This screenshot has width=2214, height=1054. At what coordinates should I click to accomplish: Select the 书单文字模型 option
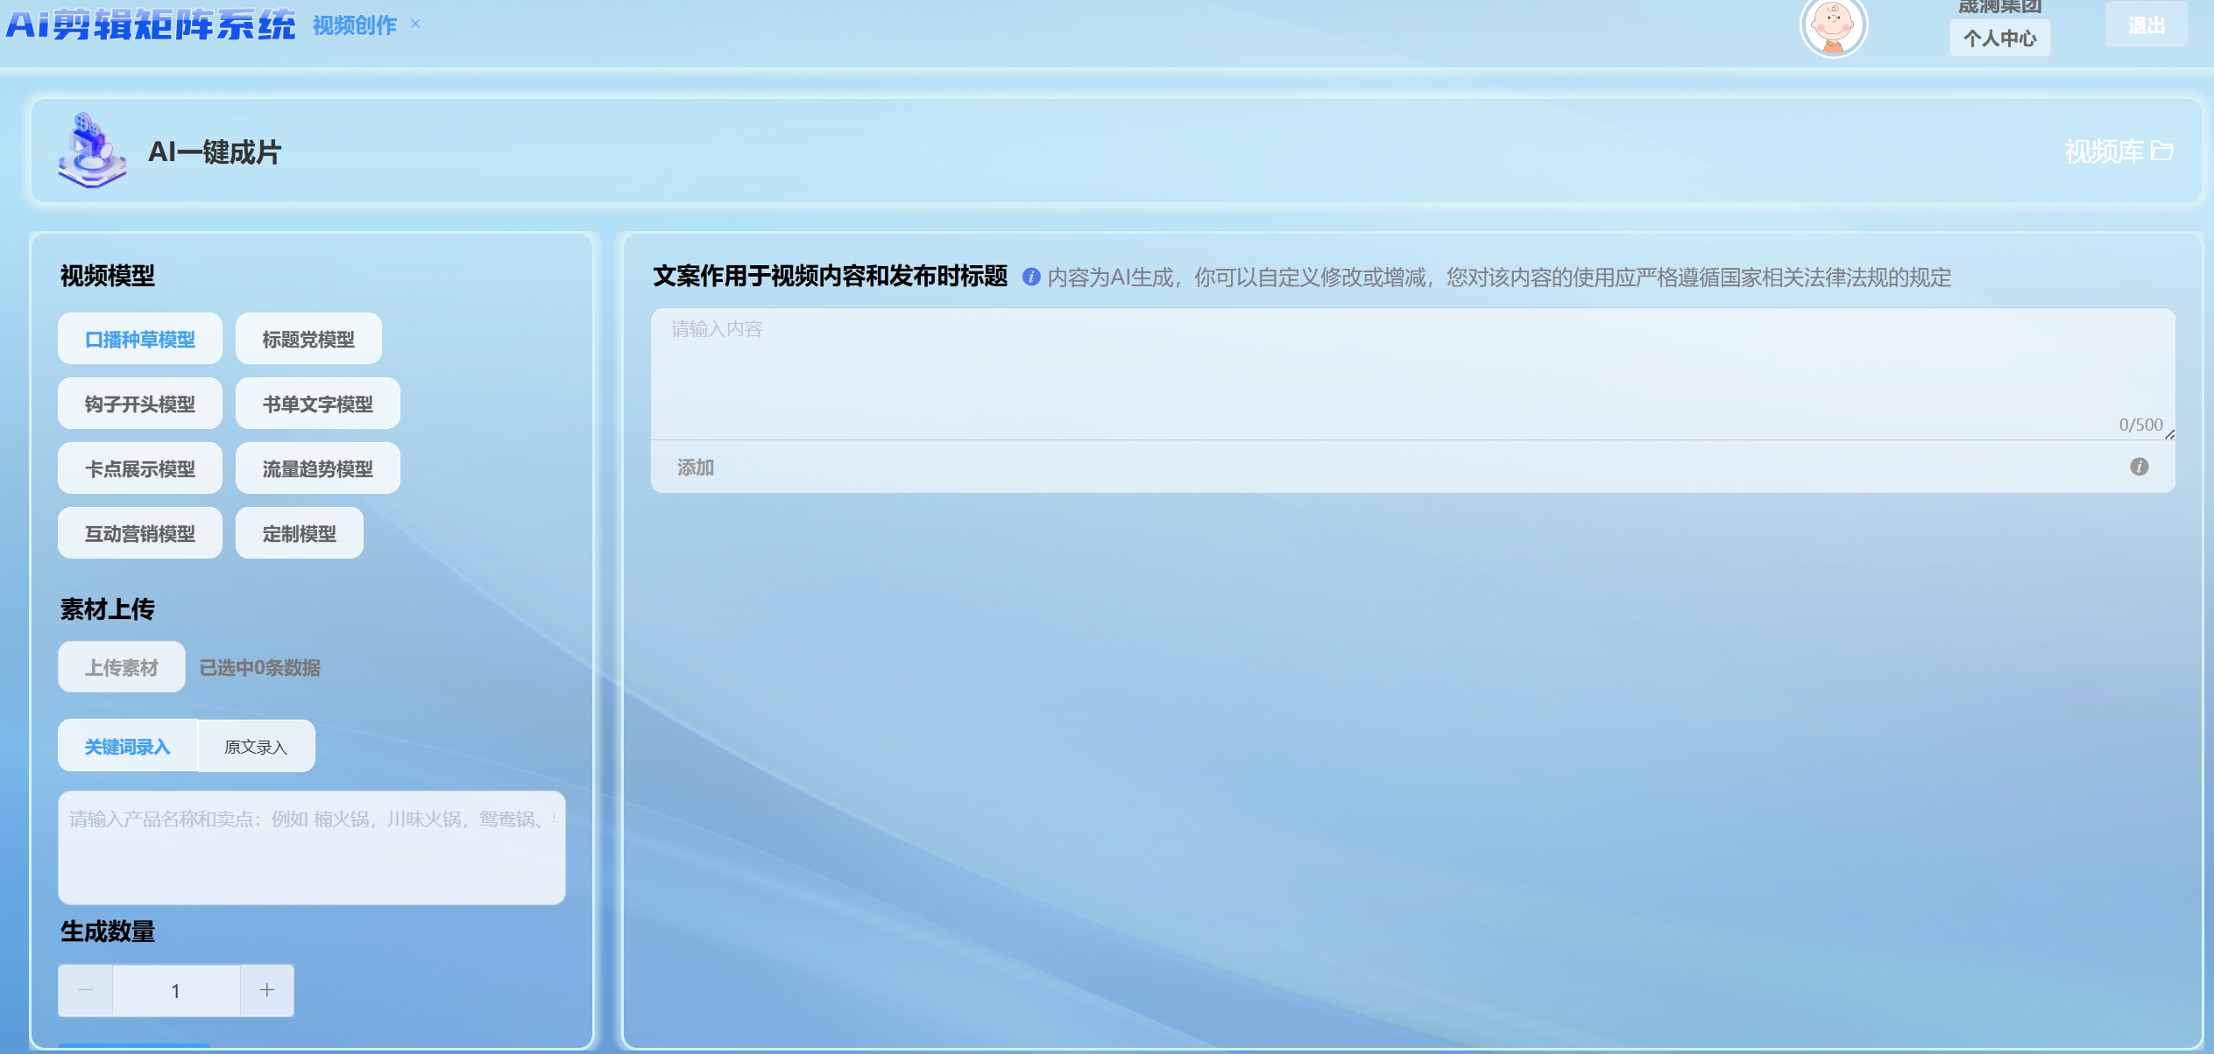318,404
